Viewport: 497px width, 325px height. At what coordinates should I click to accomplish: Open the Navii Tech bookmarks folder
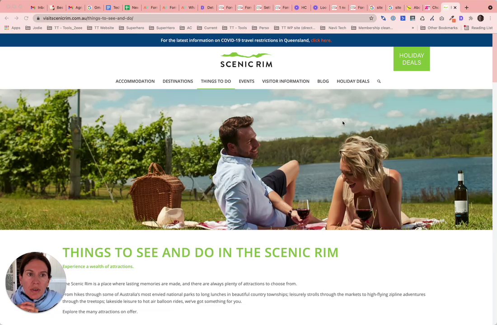[333, 28]
